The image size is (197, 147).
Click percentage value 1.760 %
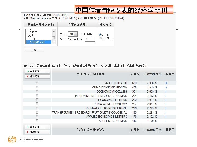pos(152,121)
